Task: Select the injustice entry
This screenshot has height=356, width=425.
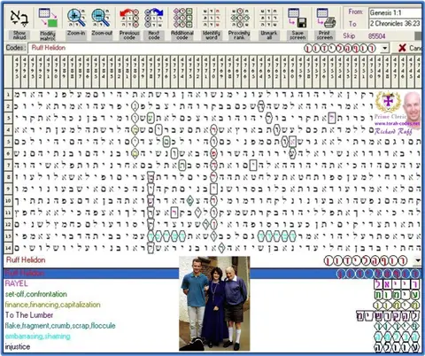Action: pyautogui.click(x=18, y=346)
